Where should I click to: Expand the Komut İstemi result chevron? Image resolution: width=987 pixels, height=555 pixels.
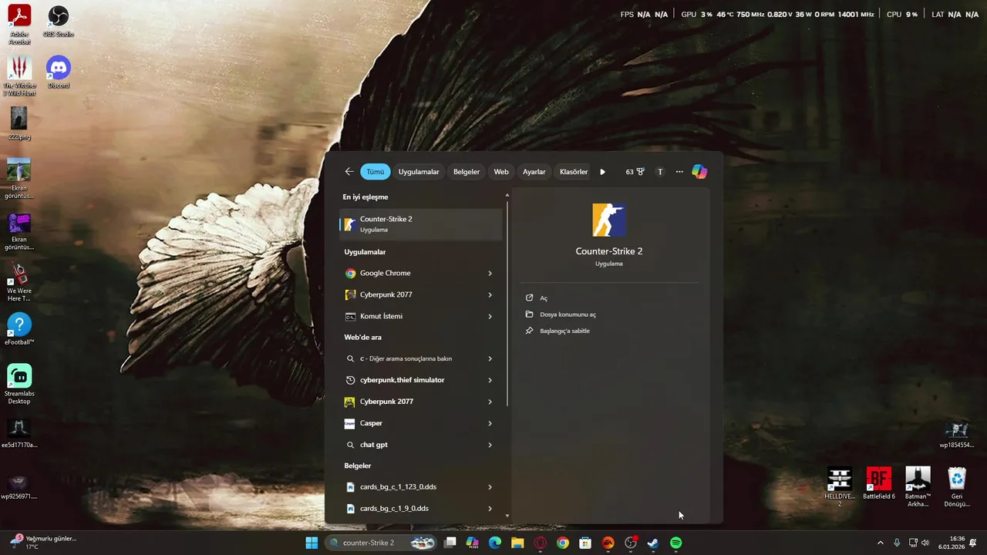(490, 316)
